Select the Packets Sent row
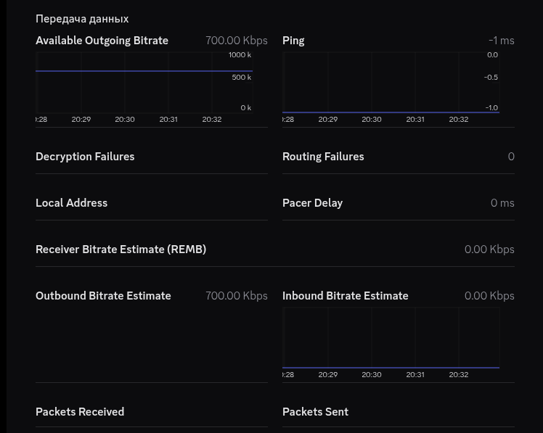543x433 pixels. pos(399,411)
